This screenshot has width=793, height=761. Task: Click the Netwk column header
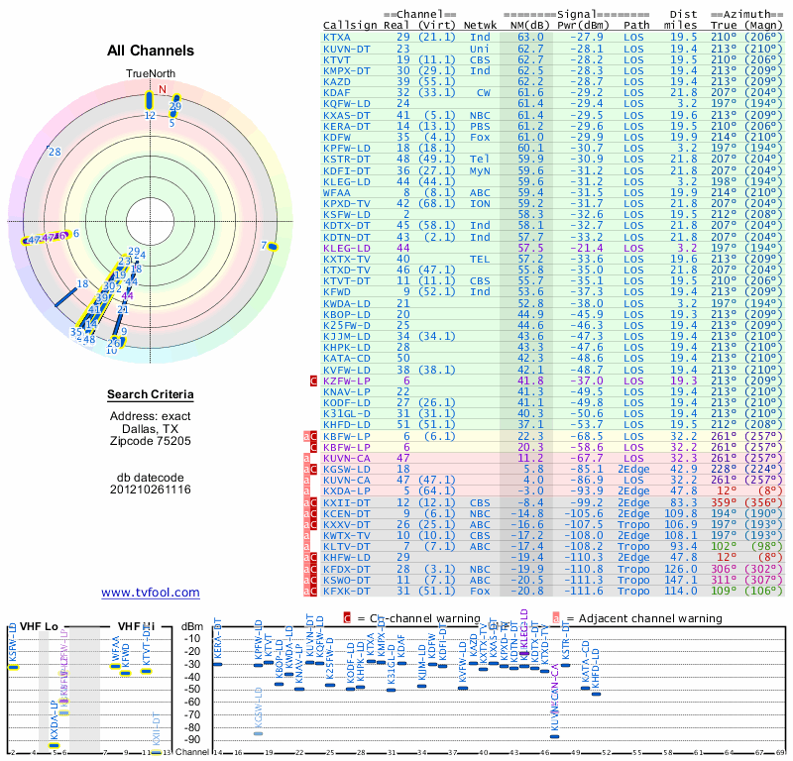point(480,26)
